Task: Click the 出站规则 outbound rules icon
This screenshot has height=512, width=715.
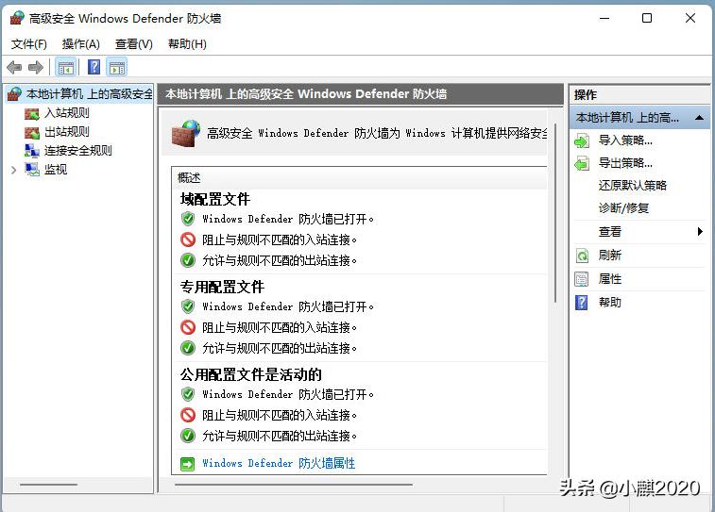Action: pyautogui.click(x=31, y=132)
